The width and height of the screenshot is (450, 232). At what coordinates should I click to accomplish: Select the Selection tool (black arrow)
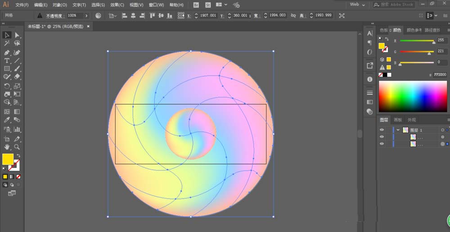coord(7,35)
